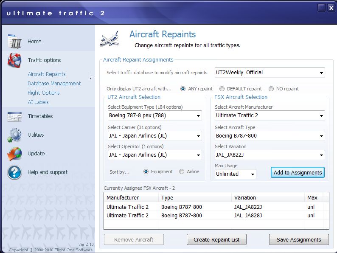Open the Update section
The width and height of the screenshot is (337, 253).
(x=36, y=154)
